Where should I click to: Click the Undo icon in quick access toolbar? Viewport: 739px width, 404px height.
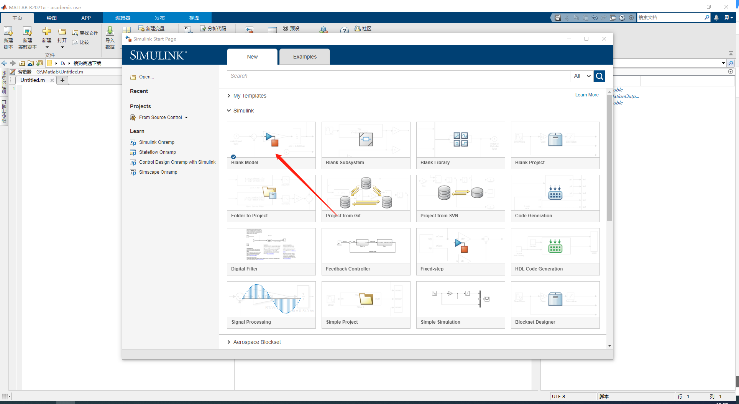pos(594,18)
